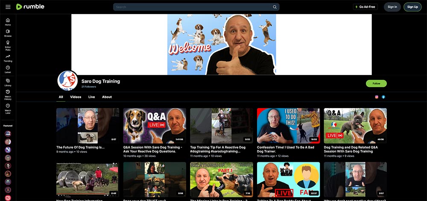Open the 32:37 Live Fan video thumbnail
The height and width of the screenshot is (201, 427).
[288, 180]
